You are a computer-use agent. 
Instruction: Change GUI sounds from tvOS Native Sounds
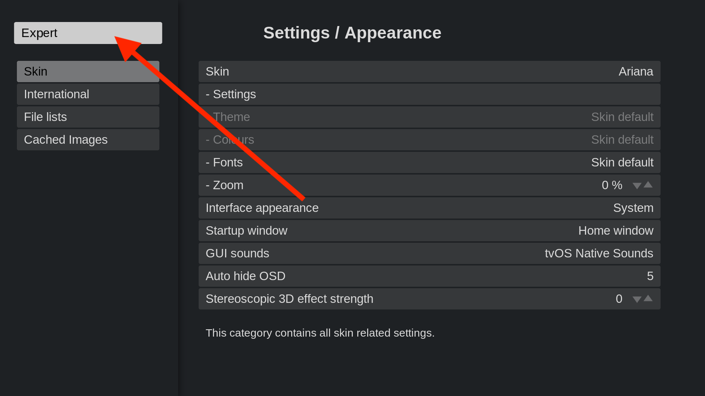[x=429, y=253]
